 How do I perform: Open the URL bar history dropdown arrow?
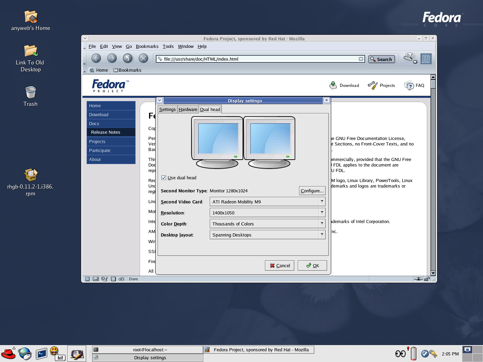(361, 59)
